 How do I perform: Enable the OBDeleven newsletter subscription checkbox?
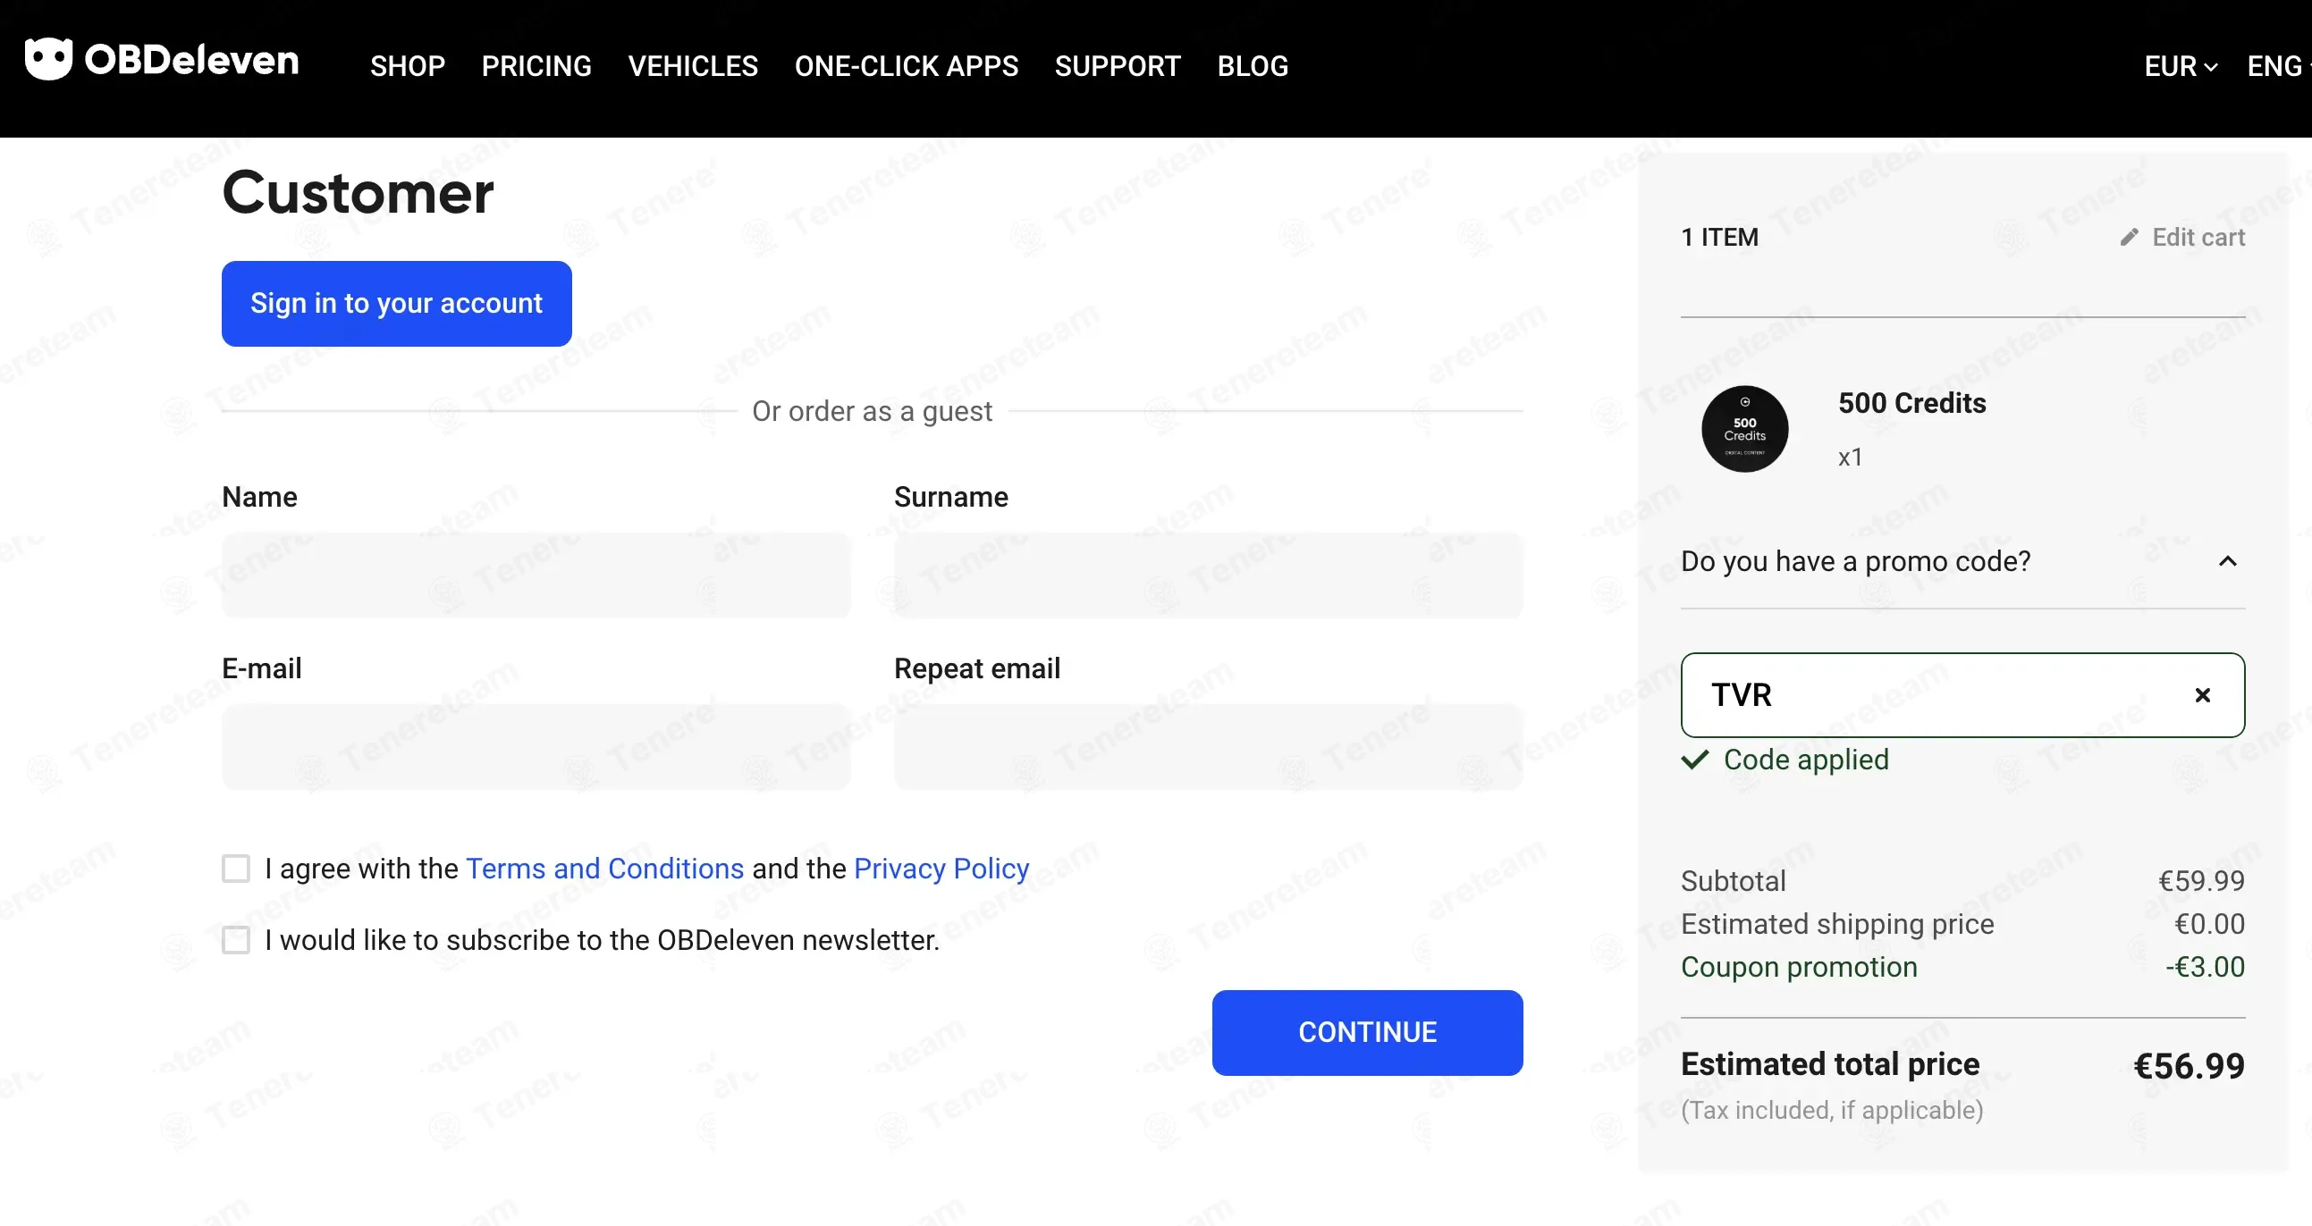click(236, 940)
